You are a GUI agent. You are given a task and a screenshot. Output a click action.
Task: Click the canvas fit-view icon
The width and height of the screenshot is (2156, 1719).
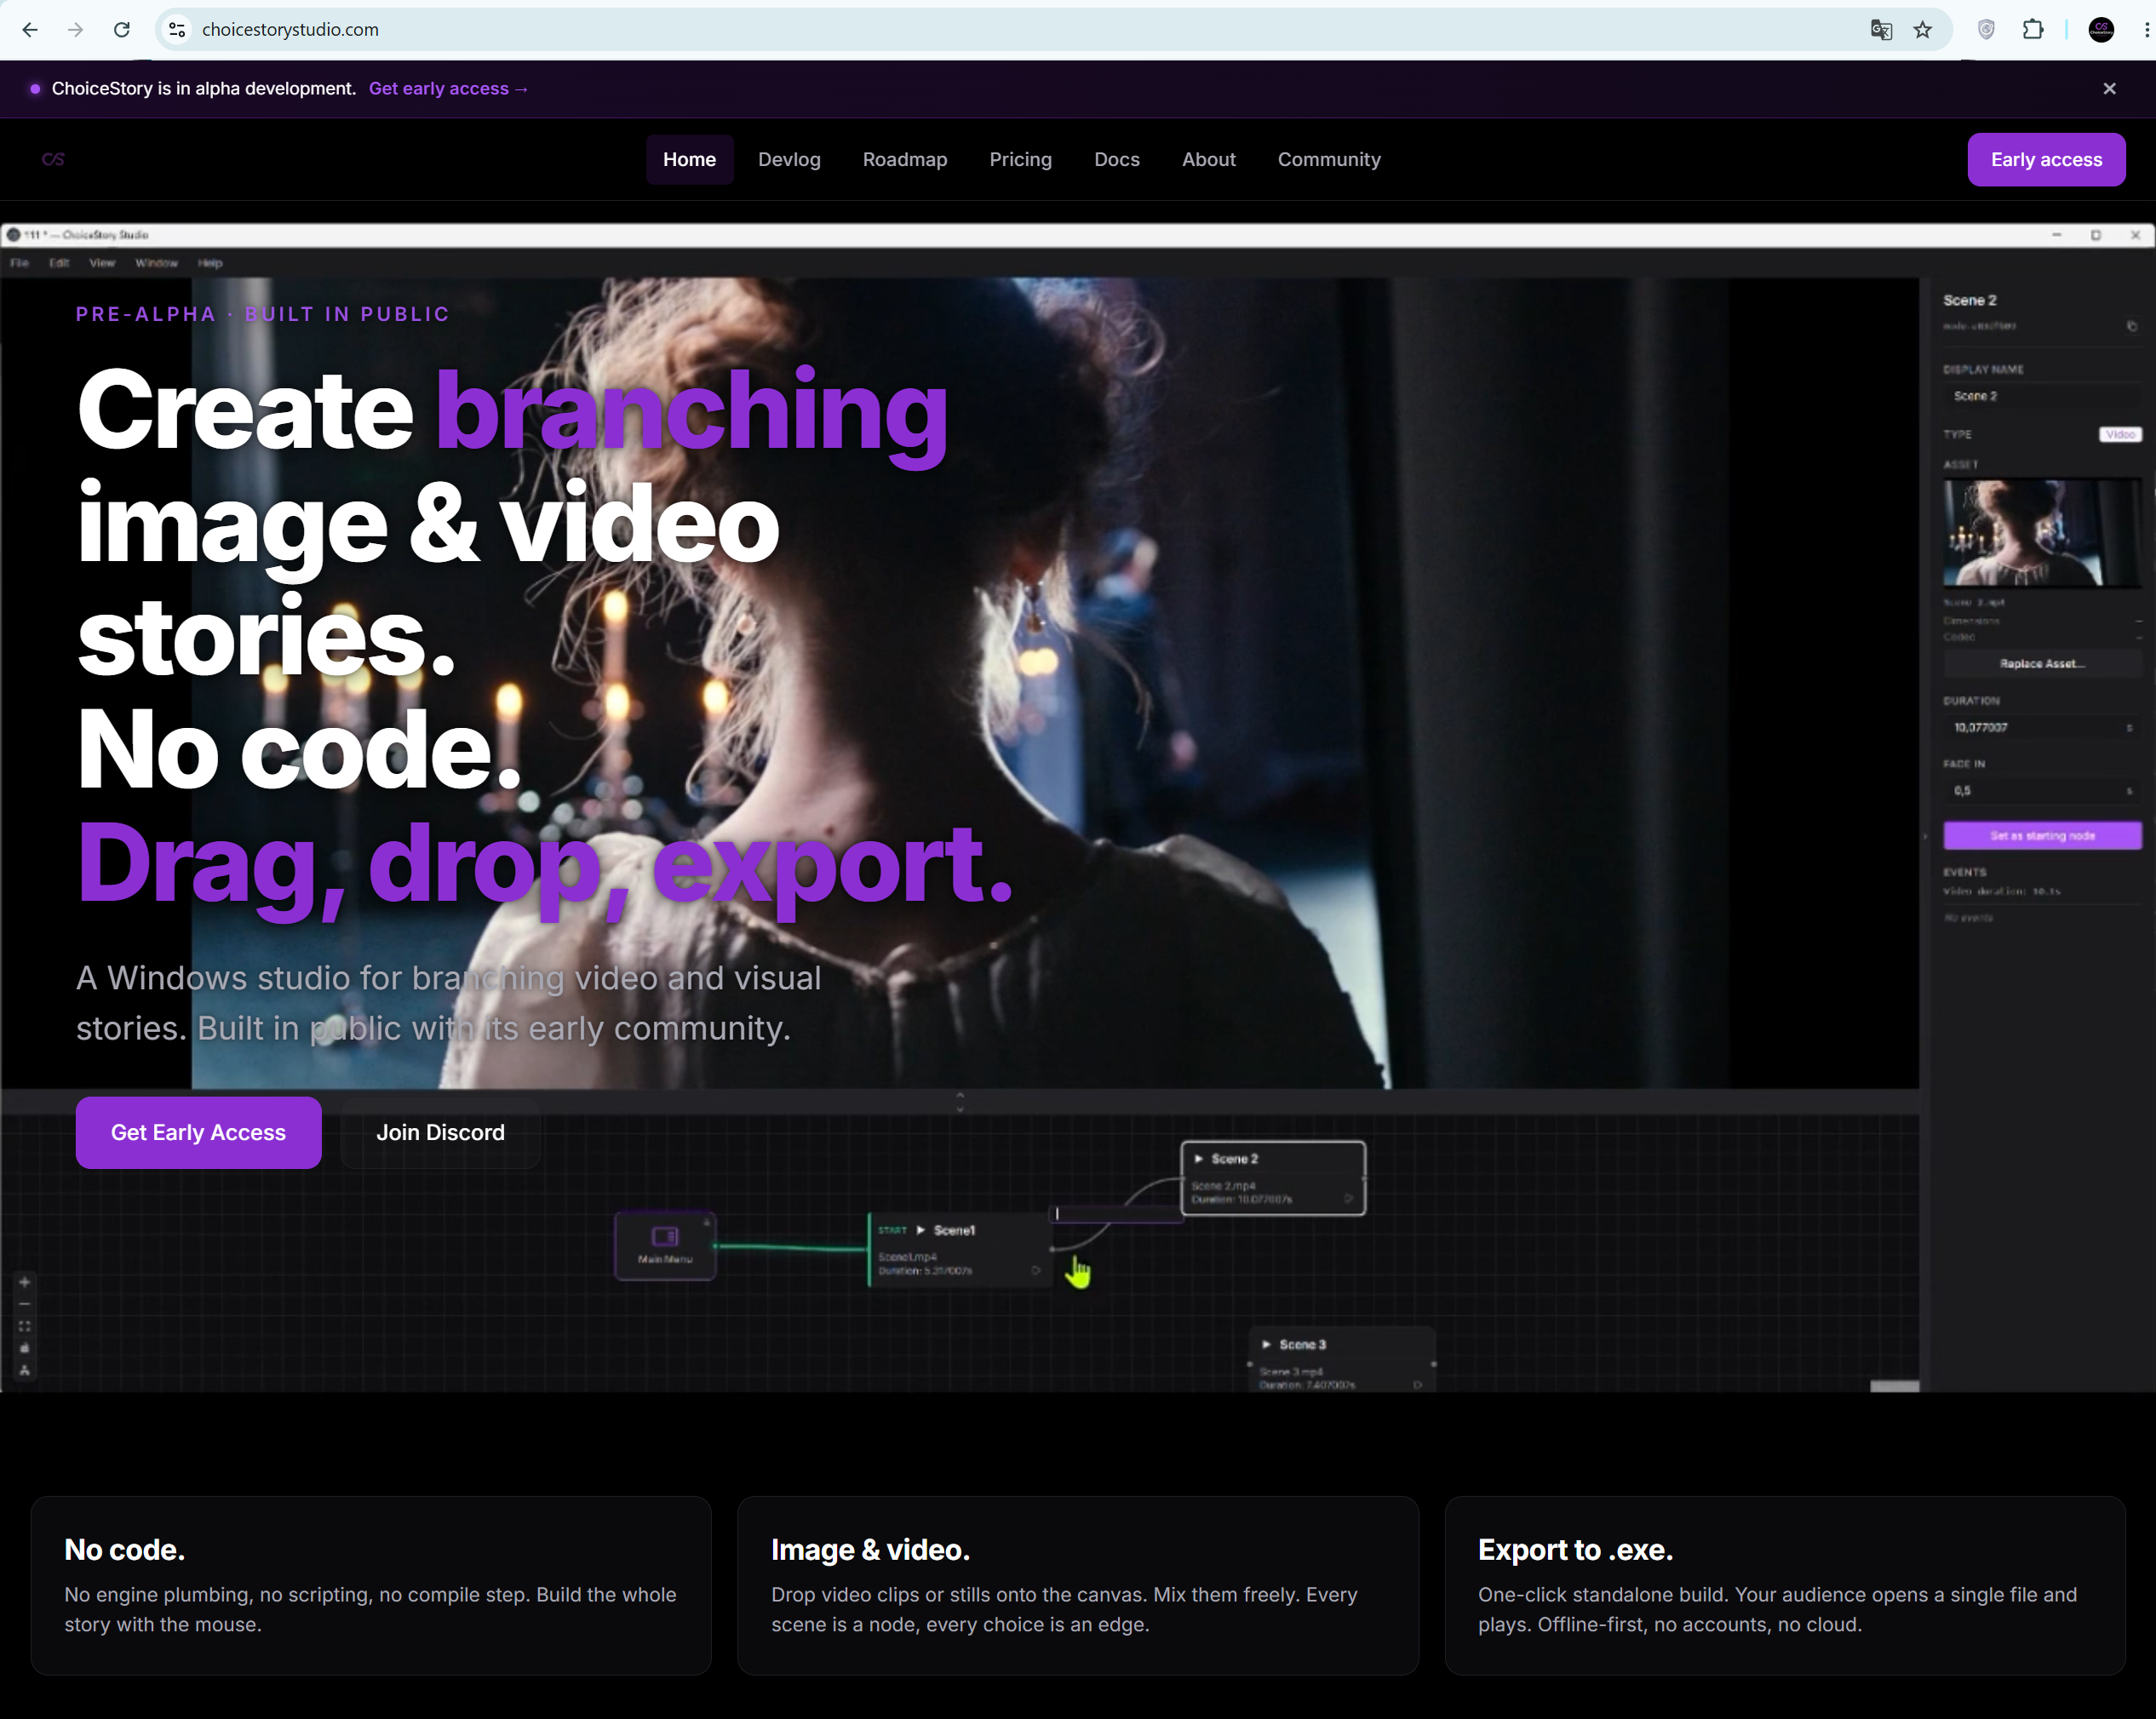coord(25,1326)
